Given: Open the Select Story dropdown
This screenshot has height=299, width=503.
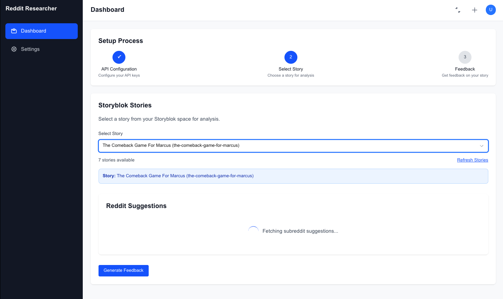Looking at the screenshot, I should point(293,146).
